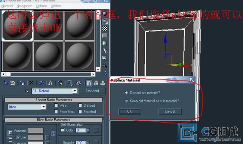Select the first material sample slot
243x144 pixels.
point(17,26)
